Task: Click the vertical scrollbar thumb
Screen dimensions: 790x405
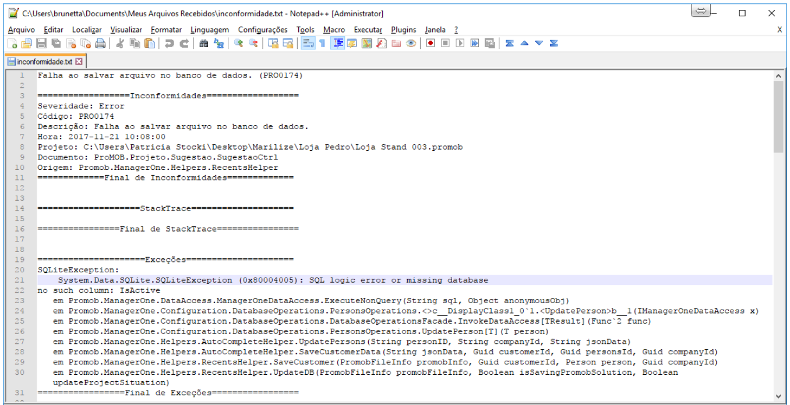Action: click(x=778, y=116)
